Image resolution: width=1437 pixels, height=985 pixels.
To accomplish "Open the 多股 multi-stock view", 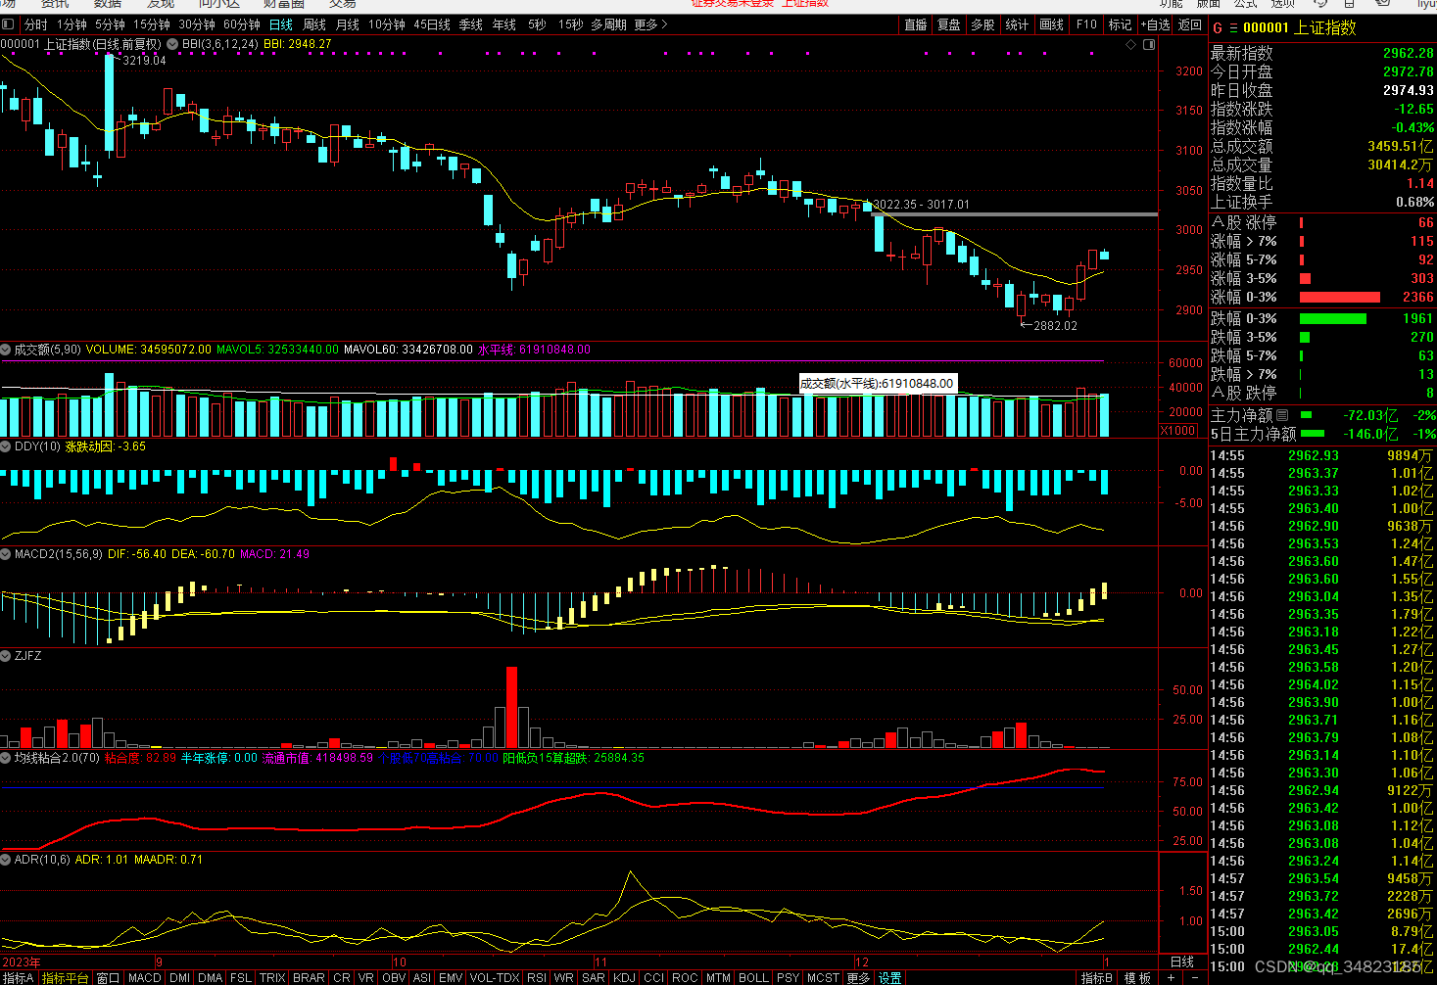I will coord(982,24).
